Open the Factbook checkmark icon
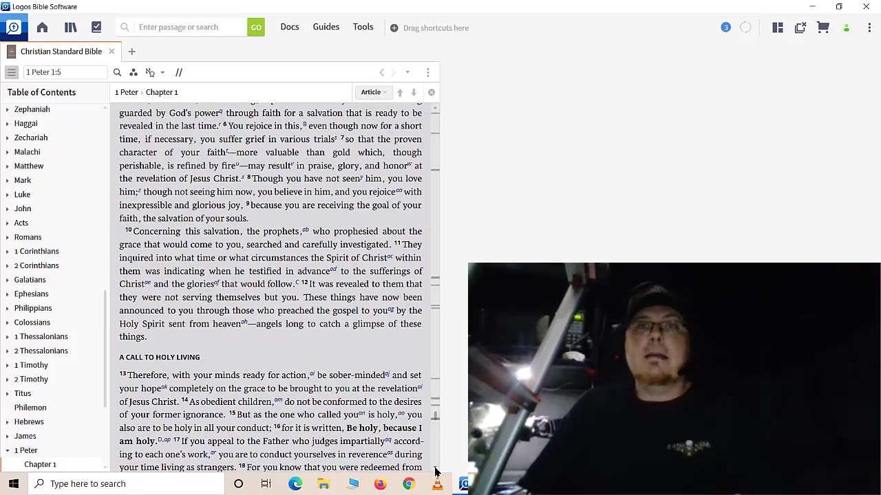The width and height of the screenshot is (881, 495). click(x=96, y=27)
